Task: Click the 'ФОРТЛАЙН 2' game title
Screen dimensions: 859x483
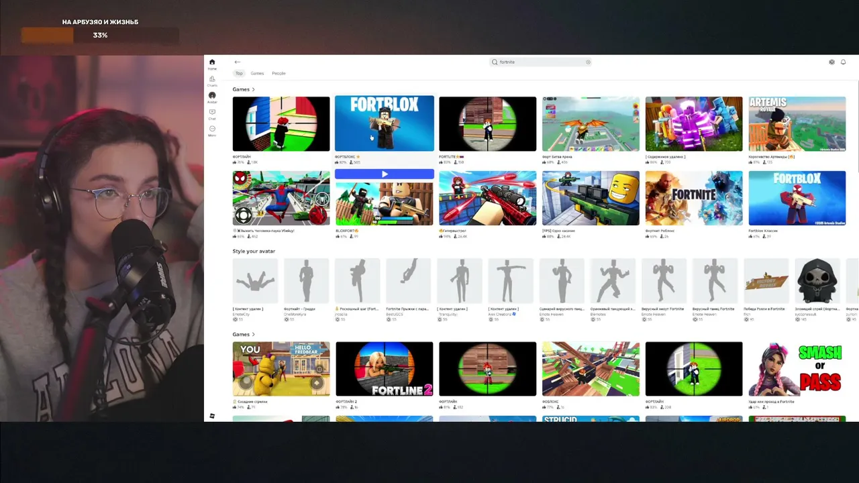Action: 347,402
